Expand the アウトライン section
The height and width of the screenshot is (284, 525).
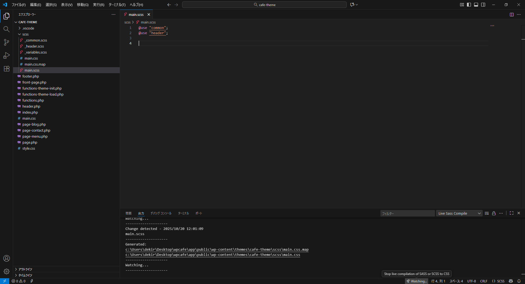[x=25, y=269]
